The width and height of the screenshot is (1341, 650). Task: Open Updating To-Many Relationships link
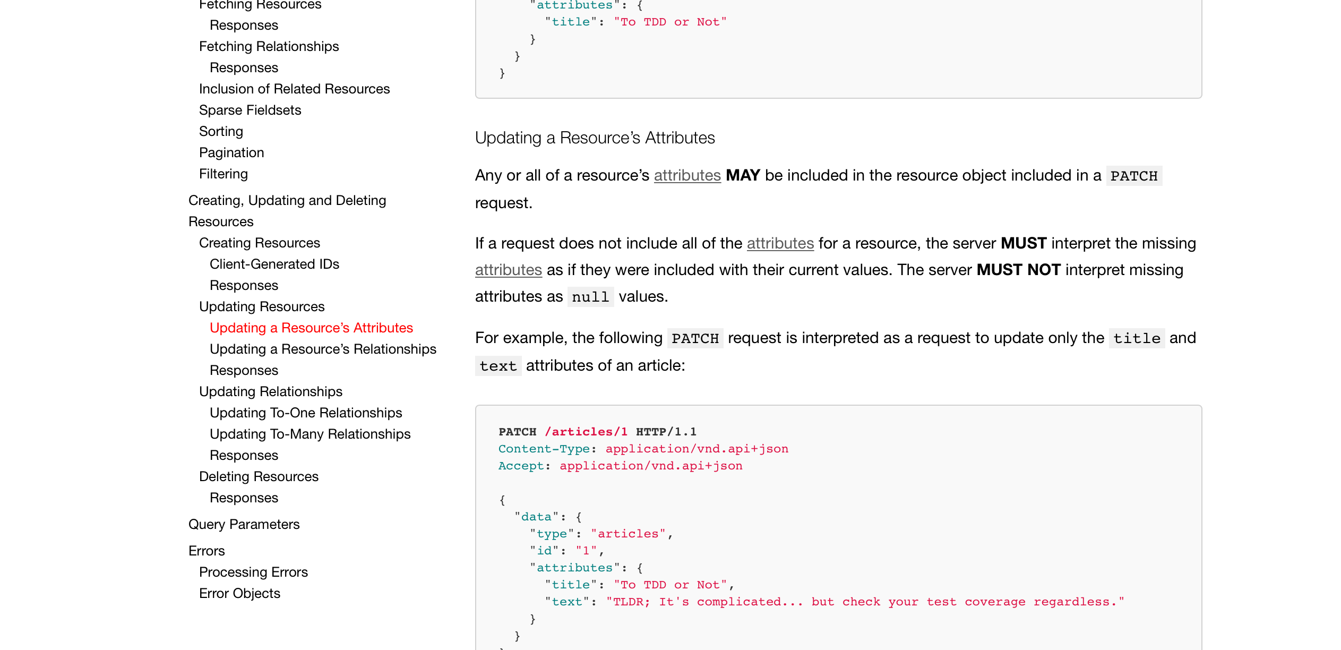coord(310,434)
